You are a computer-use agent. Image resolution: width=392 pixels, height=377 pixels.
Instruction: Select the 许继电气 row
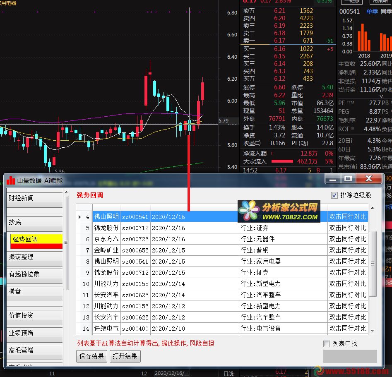(222, 328)
